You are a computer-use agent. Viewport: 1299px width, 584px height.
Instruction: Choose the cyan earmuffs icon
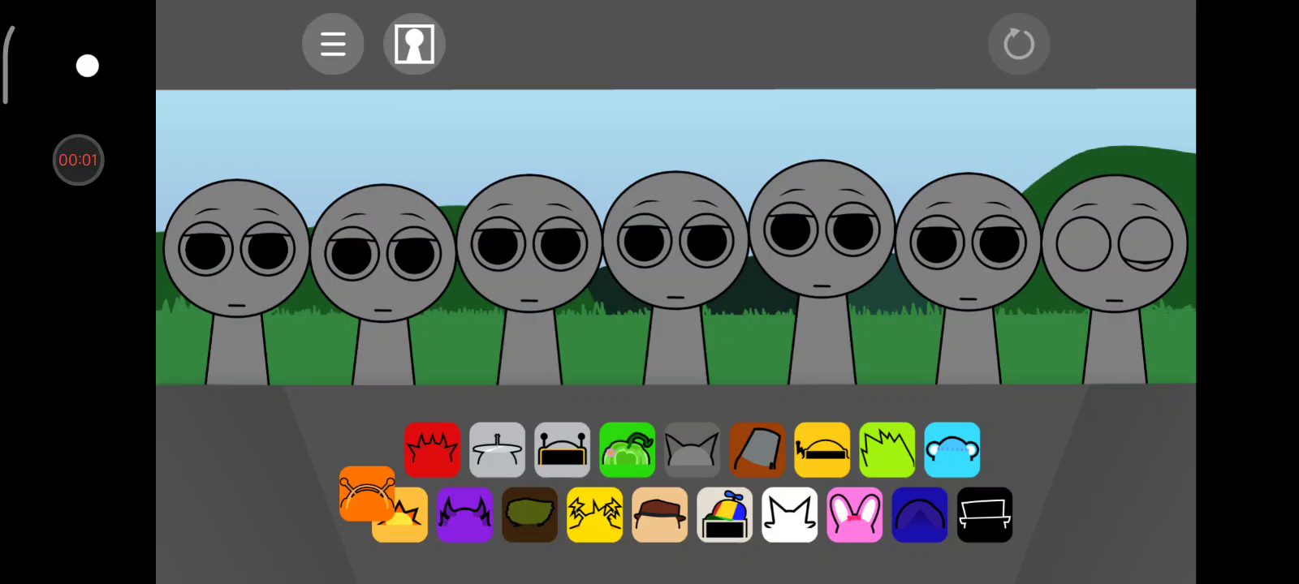coord(952,449)
